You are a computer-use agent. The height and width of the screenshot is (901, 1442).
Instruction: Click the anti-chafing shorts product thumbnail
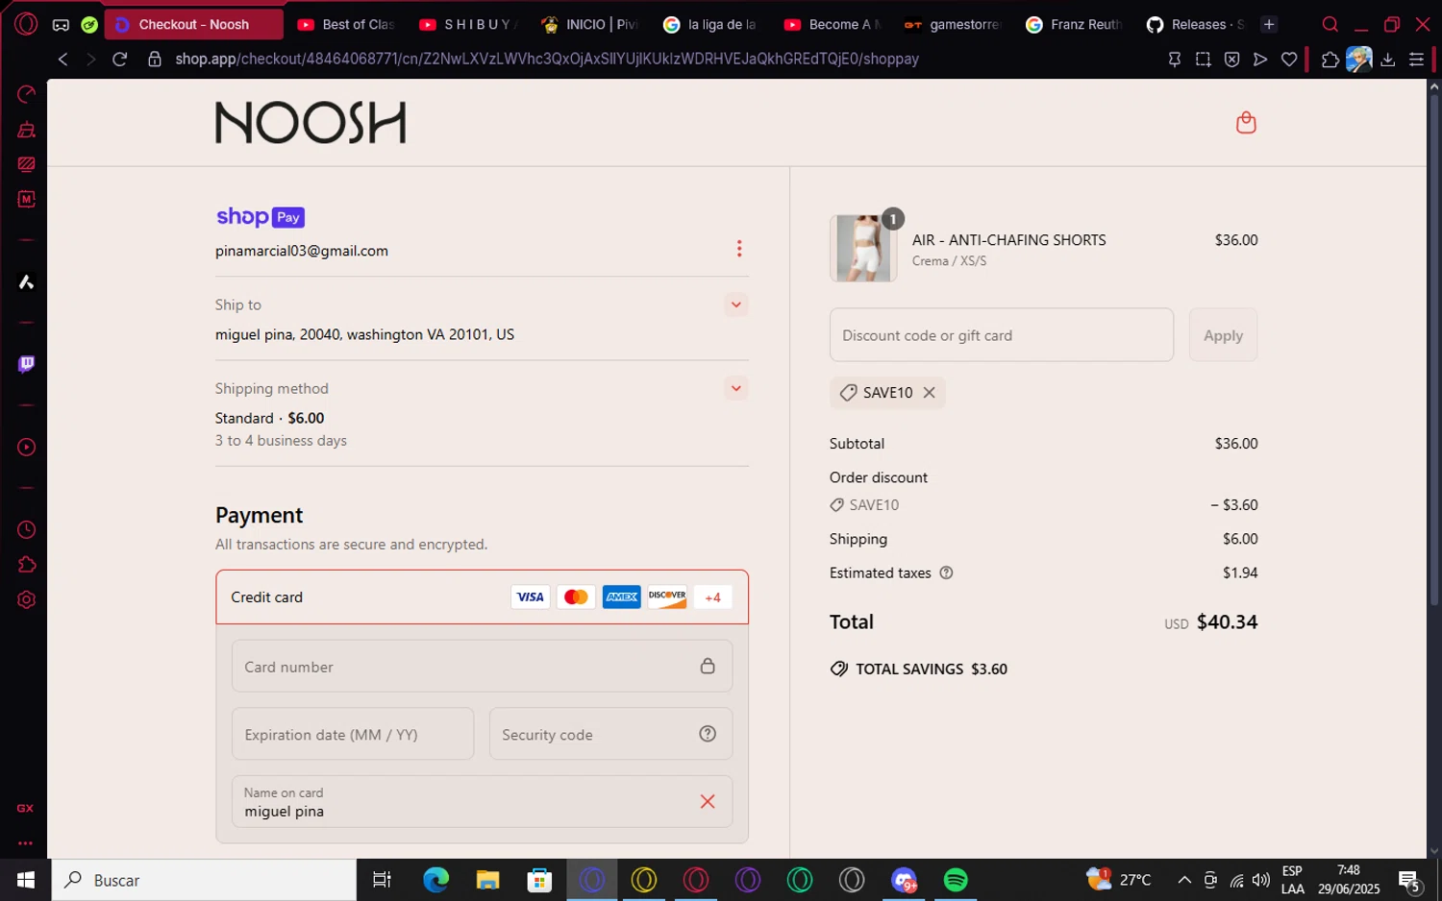click(863, 248)
